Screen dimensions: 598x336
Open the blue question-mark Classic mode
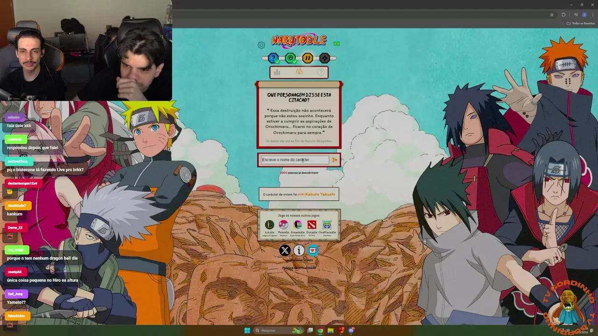[x=273, y=58]
